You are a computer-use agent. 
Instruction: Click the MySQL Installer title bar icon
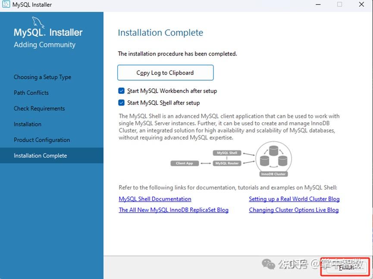(x=6, y=4)
